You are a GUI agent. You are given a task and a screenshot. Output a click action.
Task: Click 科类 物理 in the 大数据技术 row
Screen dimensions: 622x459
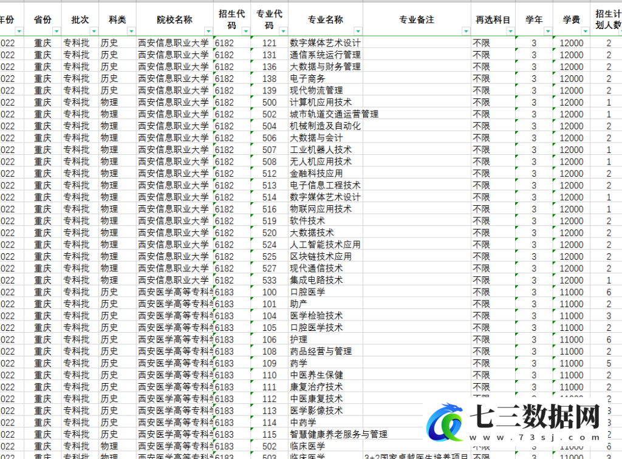[117, 233]
